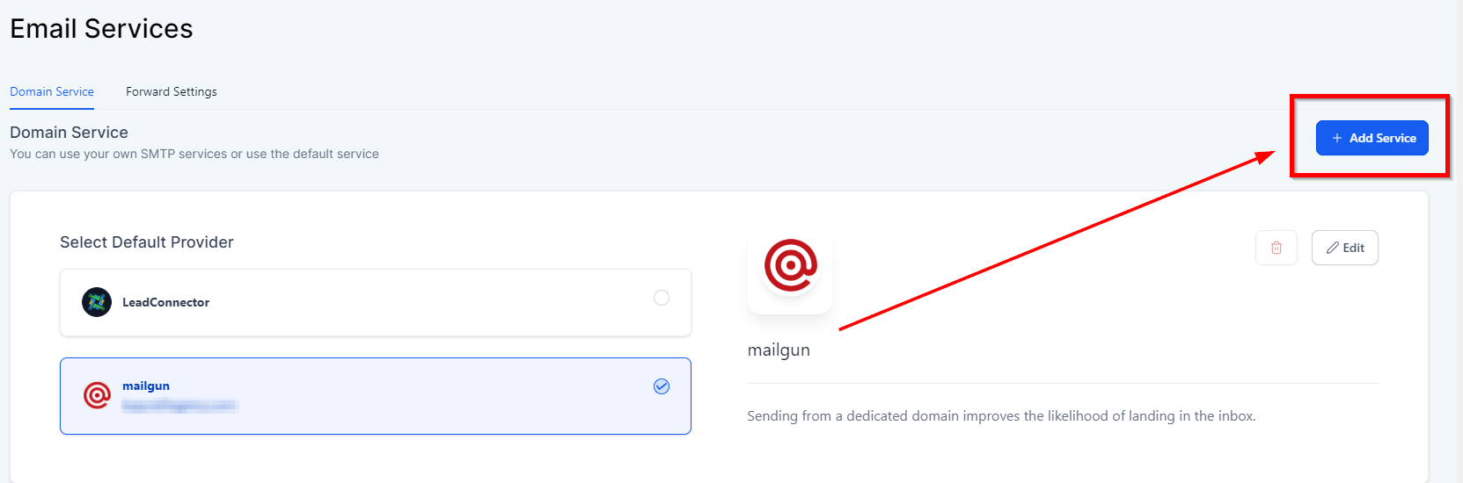Click the LeadConnector logo icon

coord(97,302)
